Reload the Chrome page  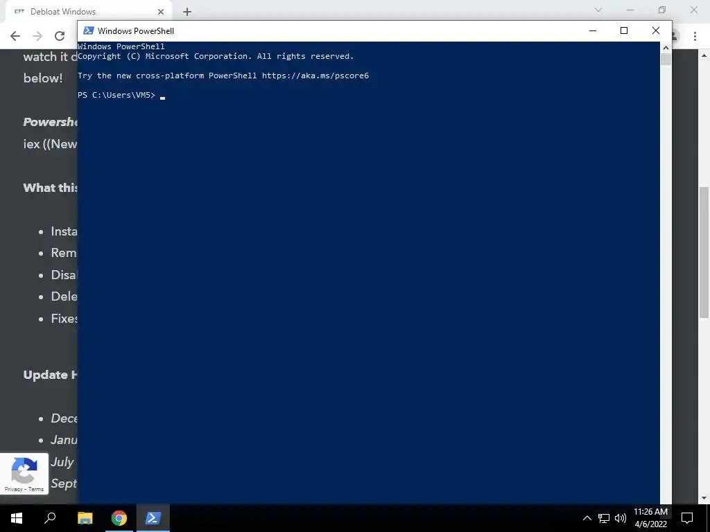point(60,36)
